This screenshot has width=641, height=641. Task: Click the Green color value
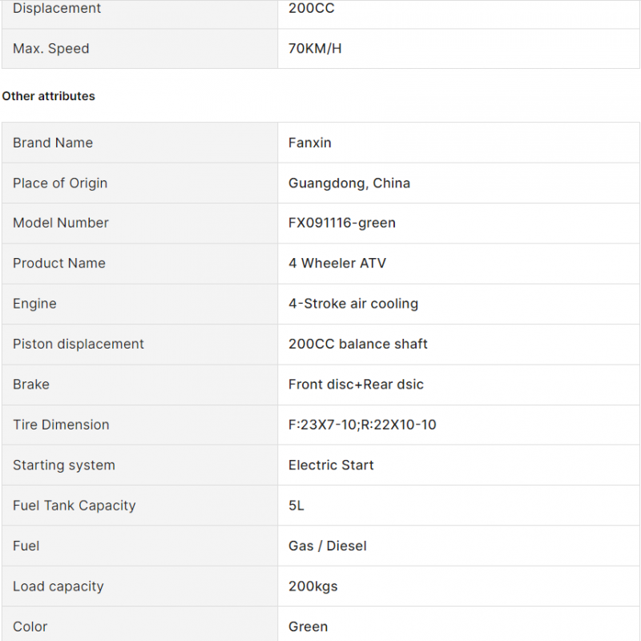click(x=308, y=627)
